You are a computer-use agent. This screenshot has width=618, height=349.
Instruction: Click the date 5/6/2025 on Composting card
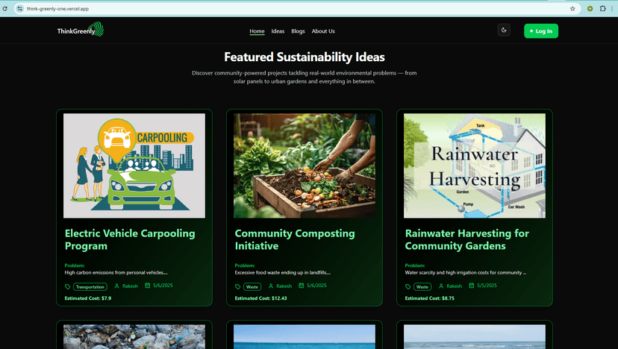click(x=316, y=286)
